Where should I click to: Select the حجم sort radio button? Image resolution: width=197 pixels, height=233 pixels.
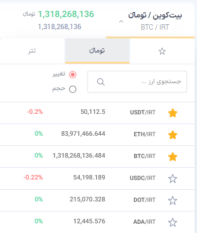point(72,89)
